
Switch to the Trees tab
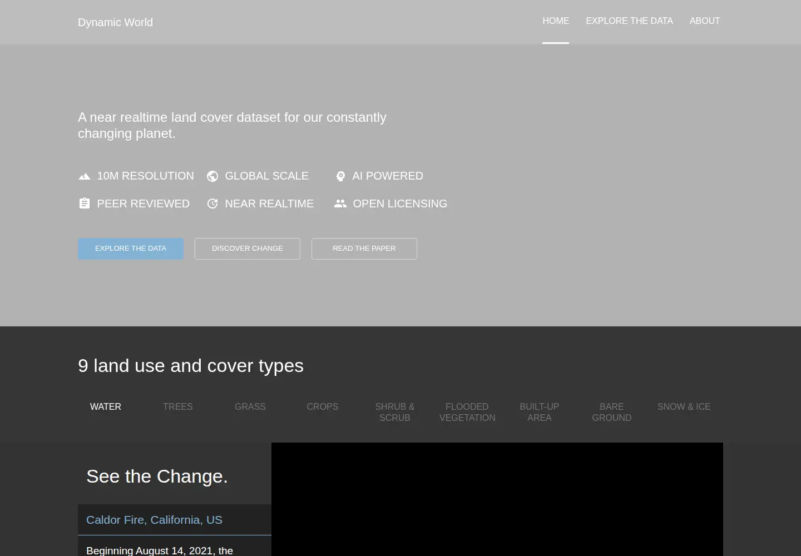(x=178, y=407)
